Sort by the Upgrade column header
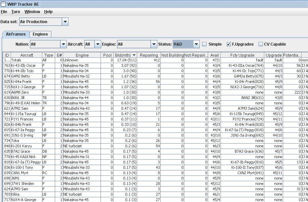 click(x=273, y=55)
